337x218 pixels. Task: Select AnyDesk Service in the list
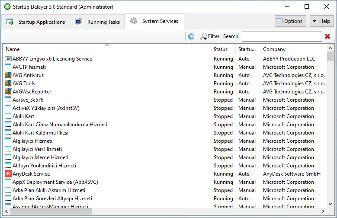click(x=31, y=174)
